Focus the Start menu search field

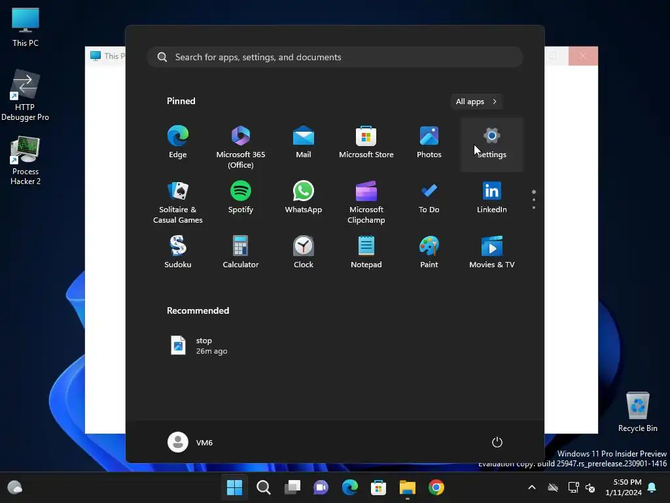pyautogui.click(x=335, y=57)
